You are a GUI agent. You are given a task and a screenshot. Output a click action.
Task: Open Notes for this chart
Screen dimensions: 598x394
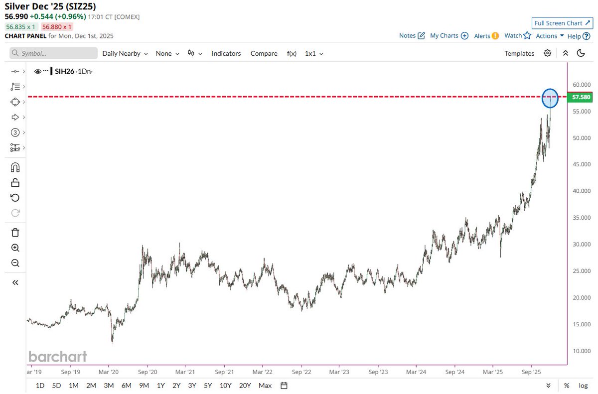pos(412,36)
